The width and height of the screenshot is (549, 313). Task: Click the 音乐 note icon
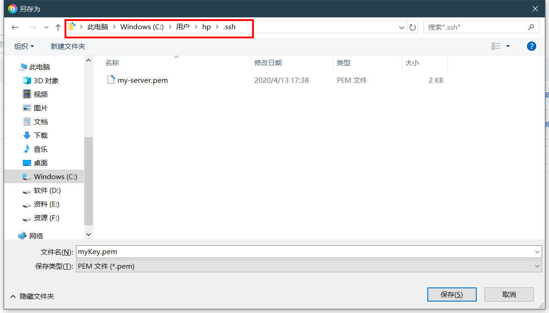coord(27,149)
